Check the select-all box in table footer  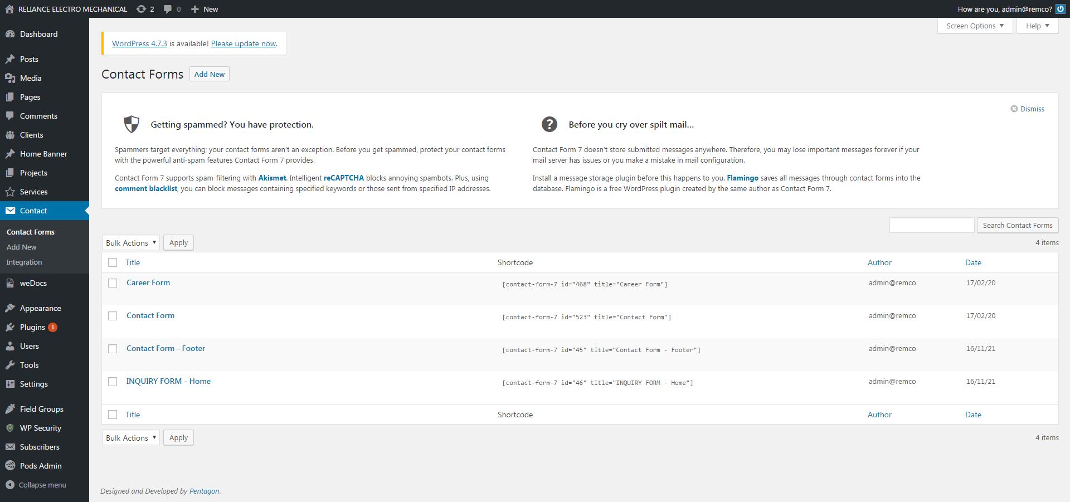(113, 415)
